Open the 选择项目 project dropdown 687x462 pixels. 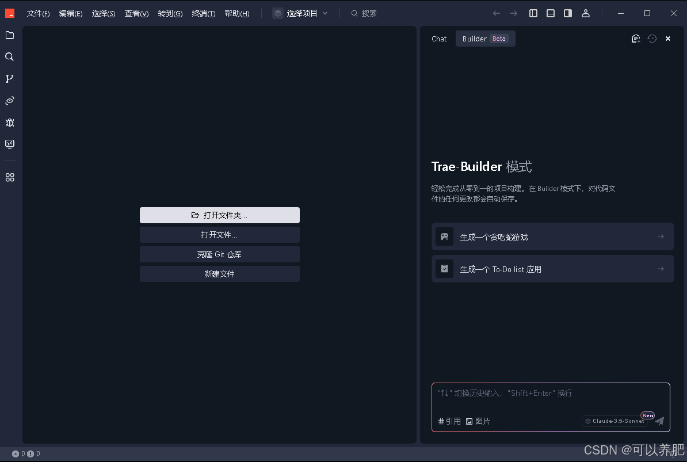pos(300,14)
